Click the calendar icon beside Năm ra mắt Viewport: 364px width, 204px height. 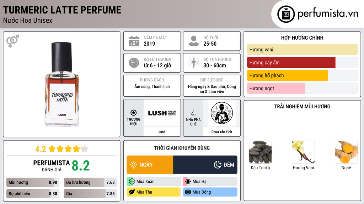[x=134, y=41]
